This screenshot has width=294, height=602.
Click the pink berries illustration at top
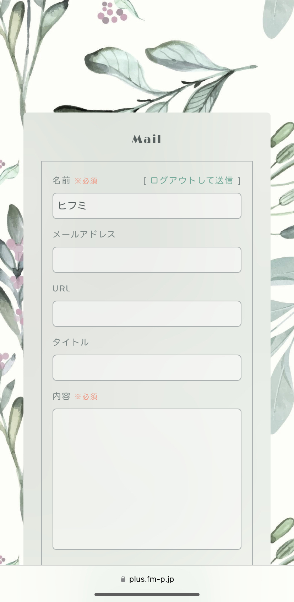pos(112,13)
